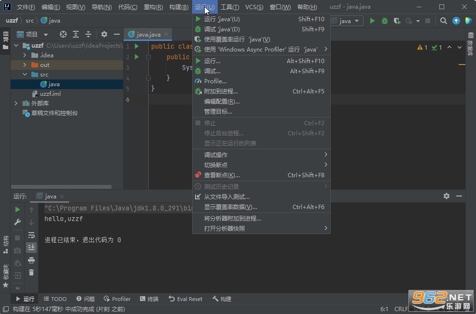Open the 重构(R) menu
Screen dimensions: 476x314
pos(154,7)
